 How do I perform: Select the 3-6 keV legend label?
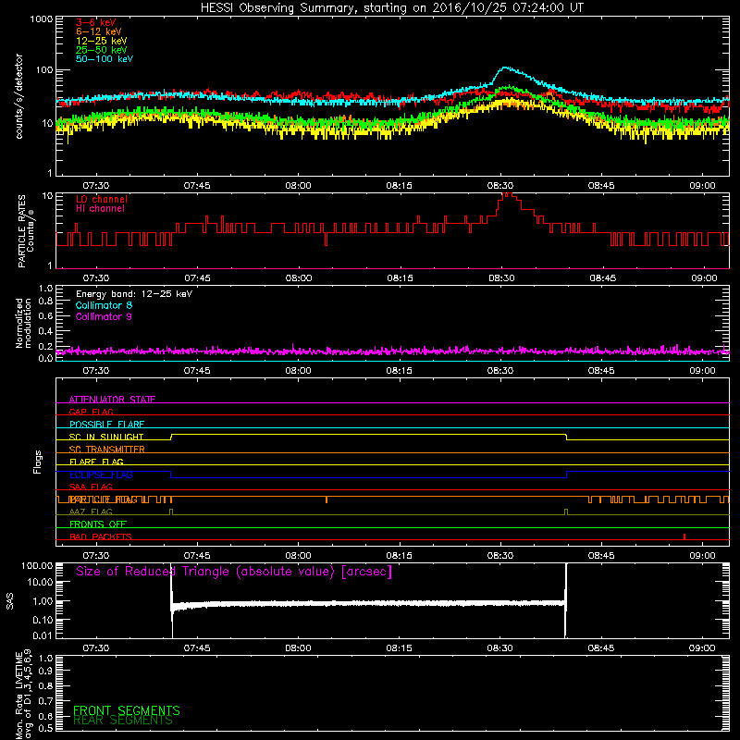[x=96, y=22]
